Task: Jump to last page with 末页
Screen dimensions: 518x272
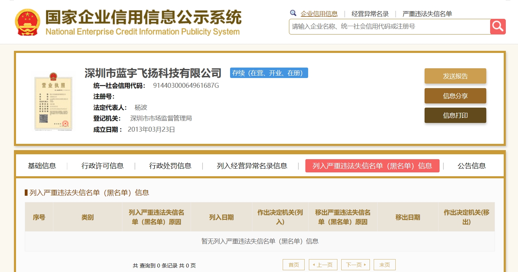Action: [x=384, y=265]
